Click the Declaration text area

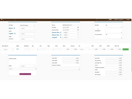114,31
